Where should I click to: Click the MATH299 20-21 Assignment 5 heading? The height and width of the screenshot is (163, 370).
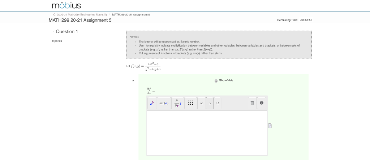pyautogui.click(x=80, y=20)
